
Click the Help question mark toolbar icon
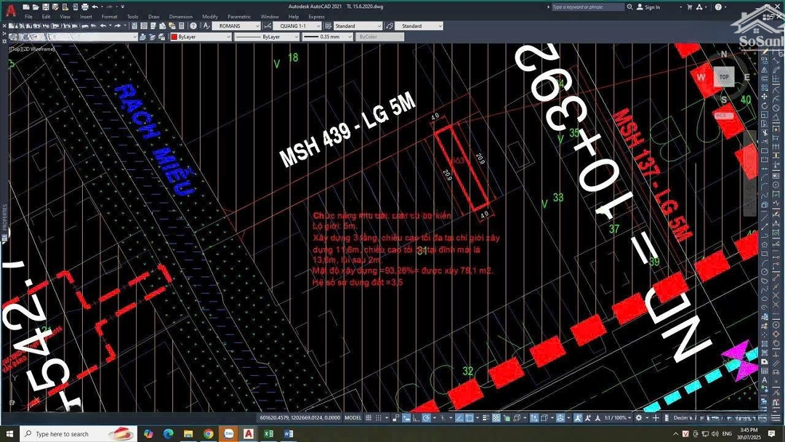tap(194, 26)
